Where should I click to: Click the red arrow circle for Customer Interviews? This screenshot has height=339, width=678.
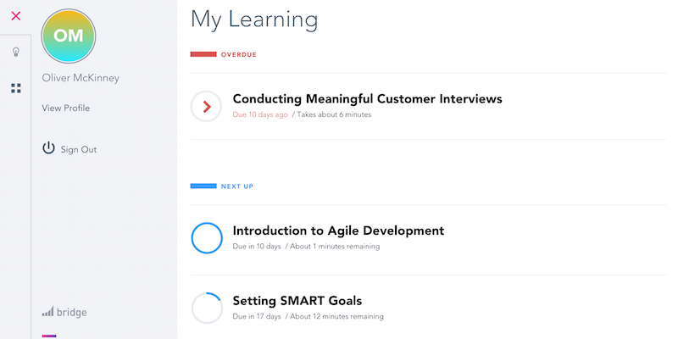(207, 106)
